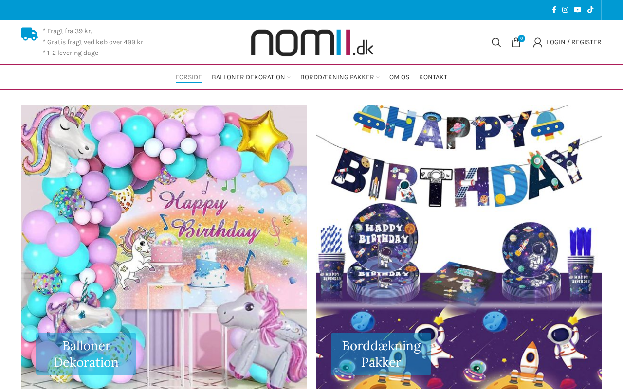Screen dimensions: 623x389
Task: Open the Instagram social link icon
Action: tap(565, 10)
